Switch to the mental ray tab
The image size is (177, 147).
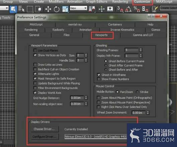coord(75,24)
